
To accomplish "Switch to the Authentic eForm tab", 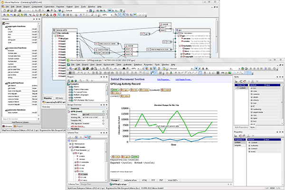I will pos(132,180).
